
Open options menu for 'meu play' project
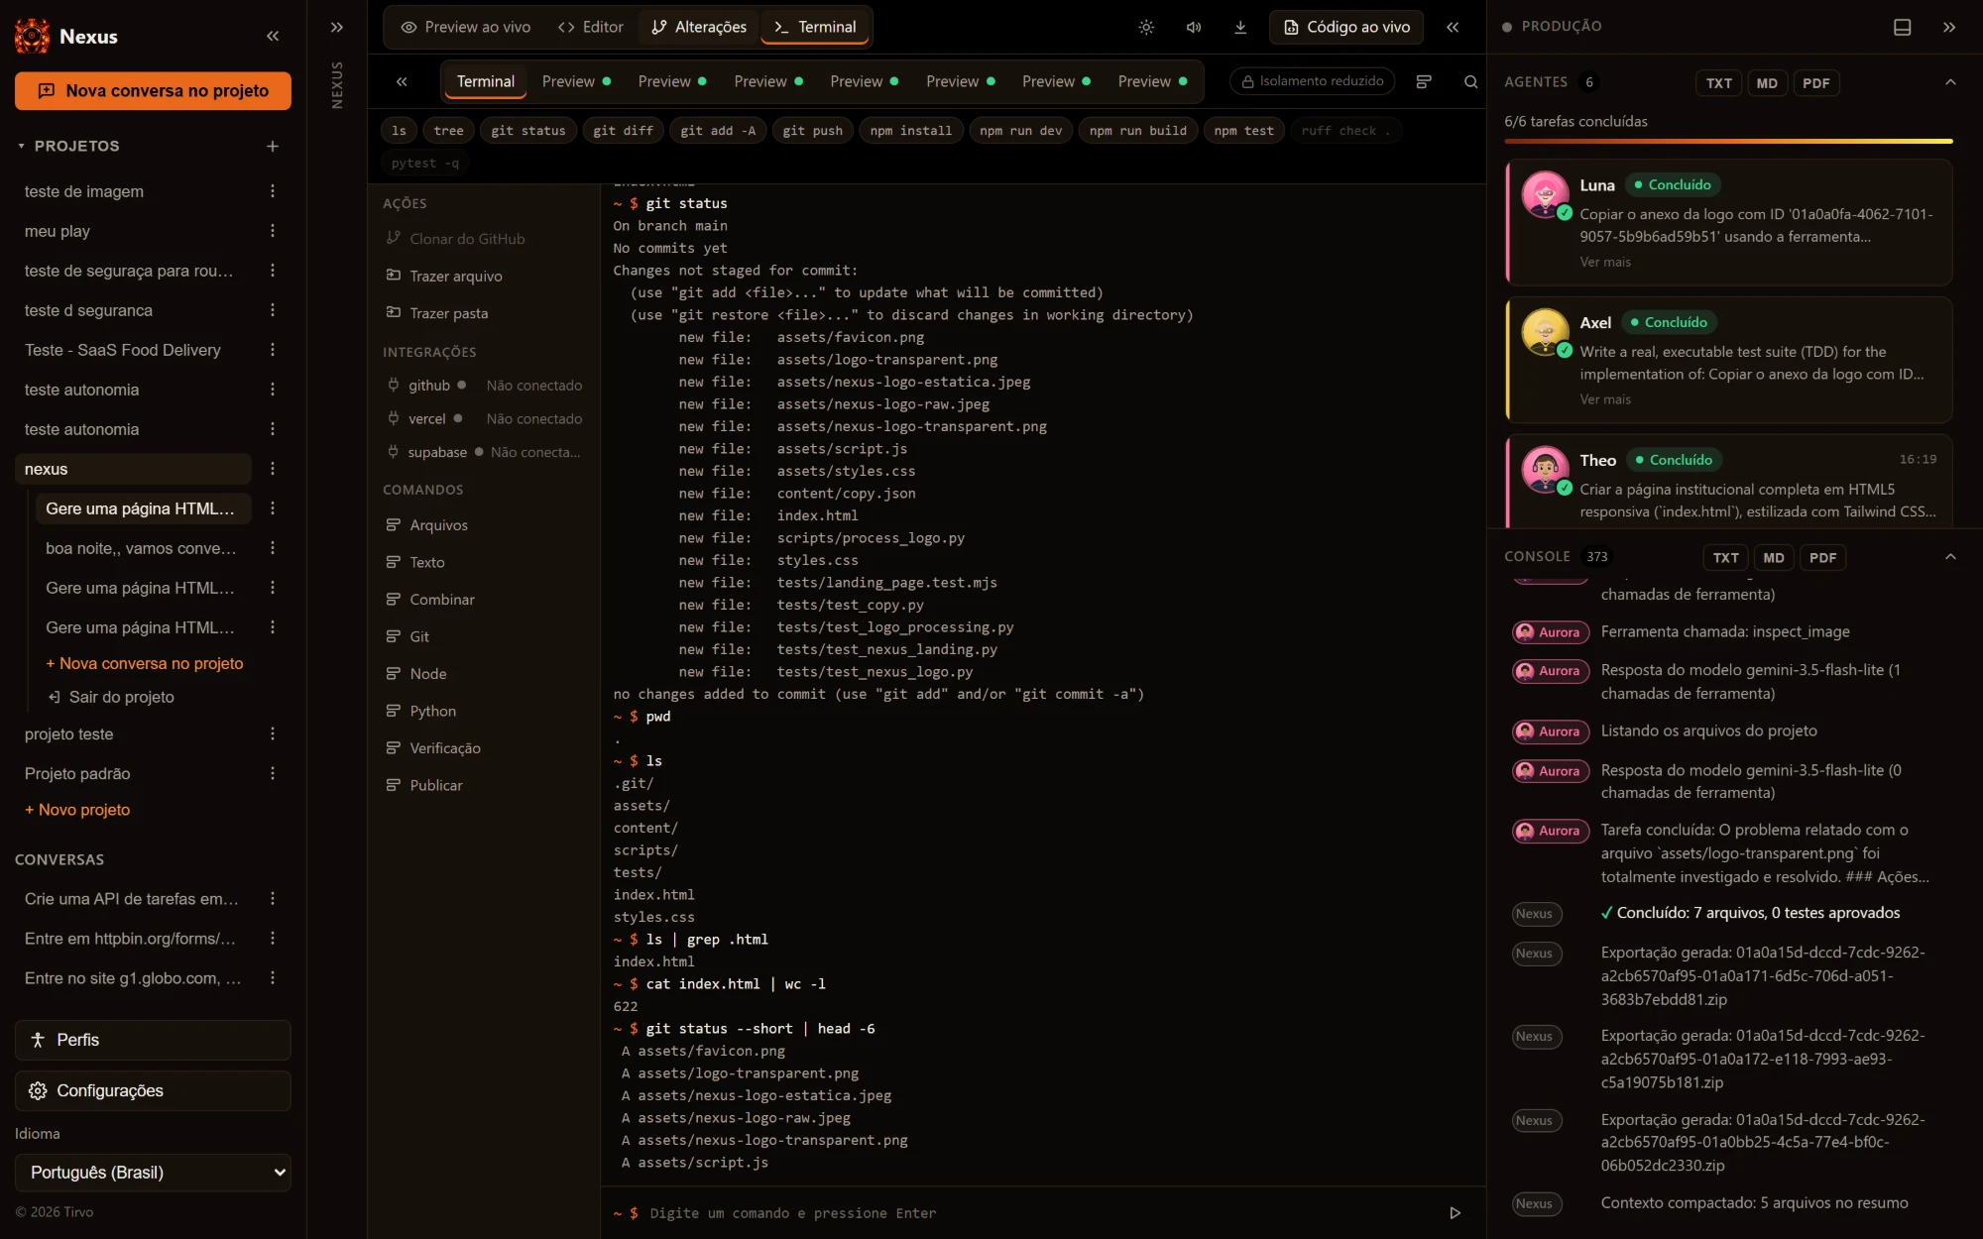coord(273,231)
